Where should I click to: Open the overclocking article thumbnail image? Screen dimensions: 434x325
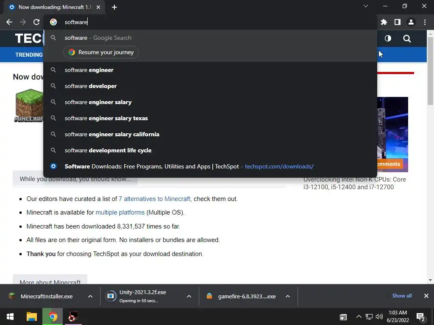click(392, 134)
